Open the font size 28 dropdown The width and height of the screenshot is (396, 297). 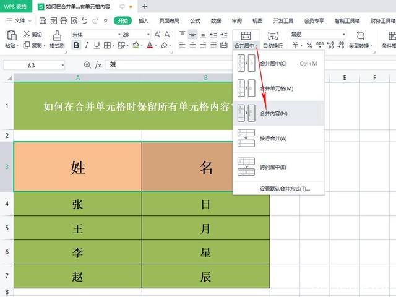tap(148, 35)
